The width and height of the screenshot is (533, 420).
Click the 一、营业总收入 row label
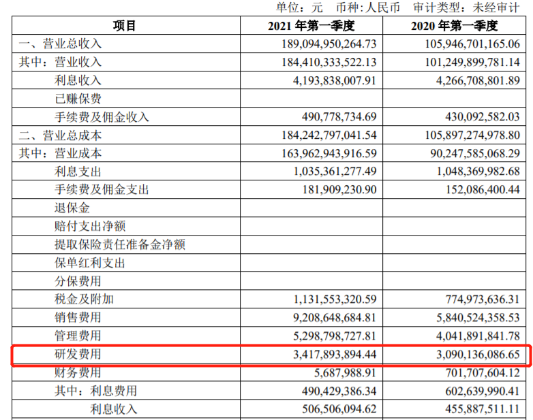(x=60, y=44)
